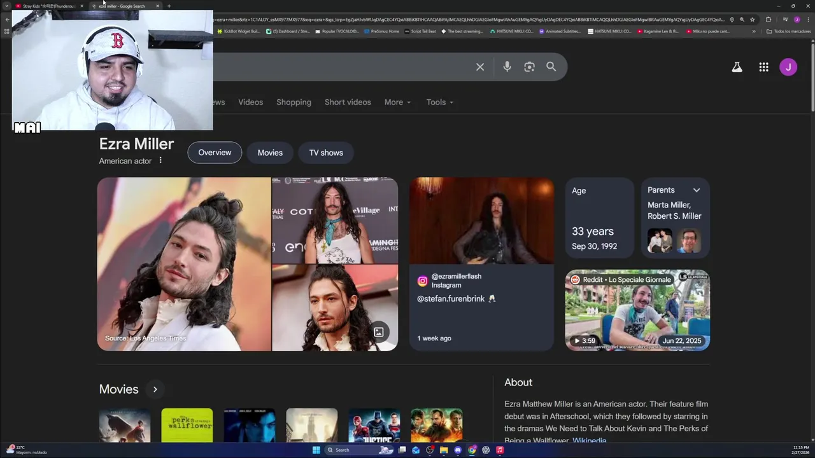Expand the Movies section arrow
Viewport: 815px width, 458px height.
[155, 389]
